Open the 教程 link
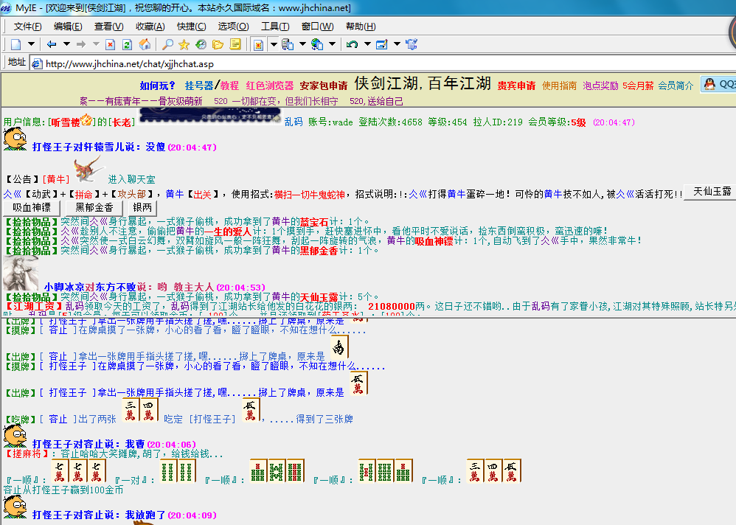The height and width of the screenshot is (525, 736). (229, 86)
